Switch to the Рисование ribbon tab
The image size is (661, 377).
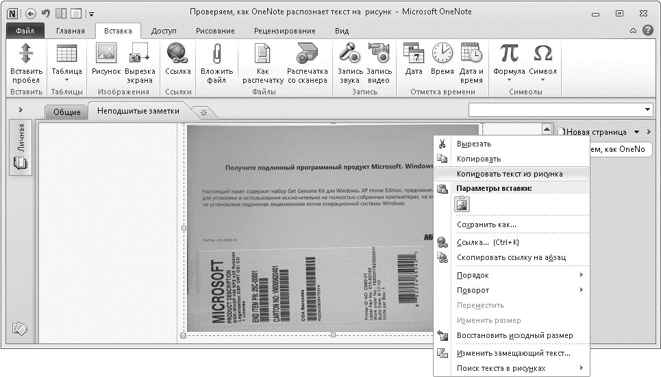point(214,31)
